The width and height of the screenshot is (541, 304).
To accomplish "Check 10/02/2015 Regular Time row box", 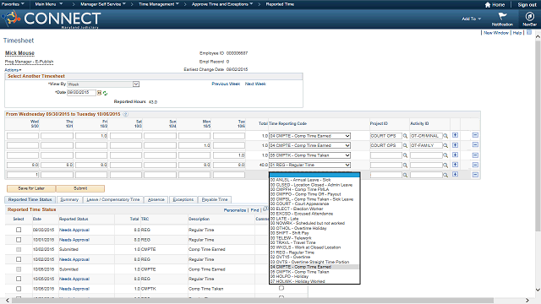I will tap(19, 259).
